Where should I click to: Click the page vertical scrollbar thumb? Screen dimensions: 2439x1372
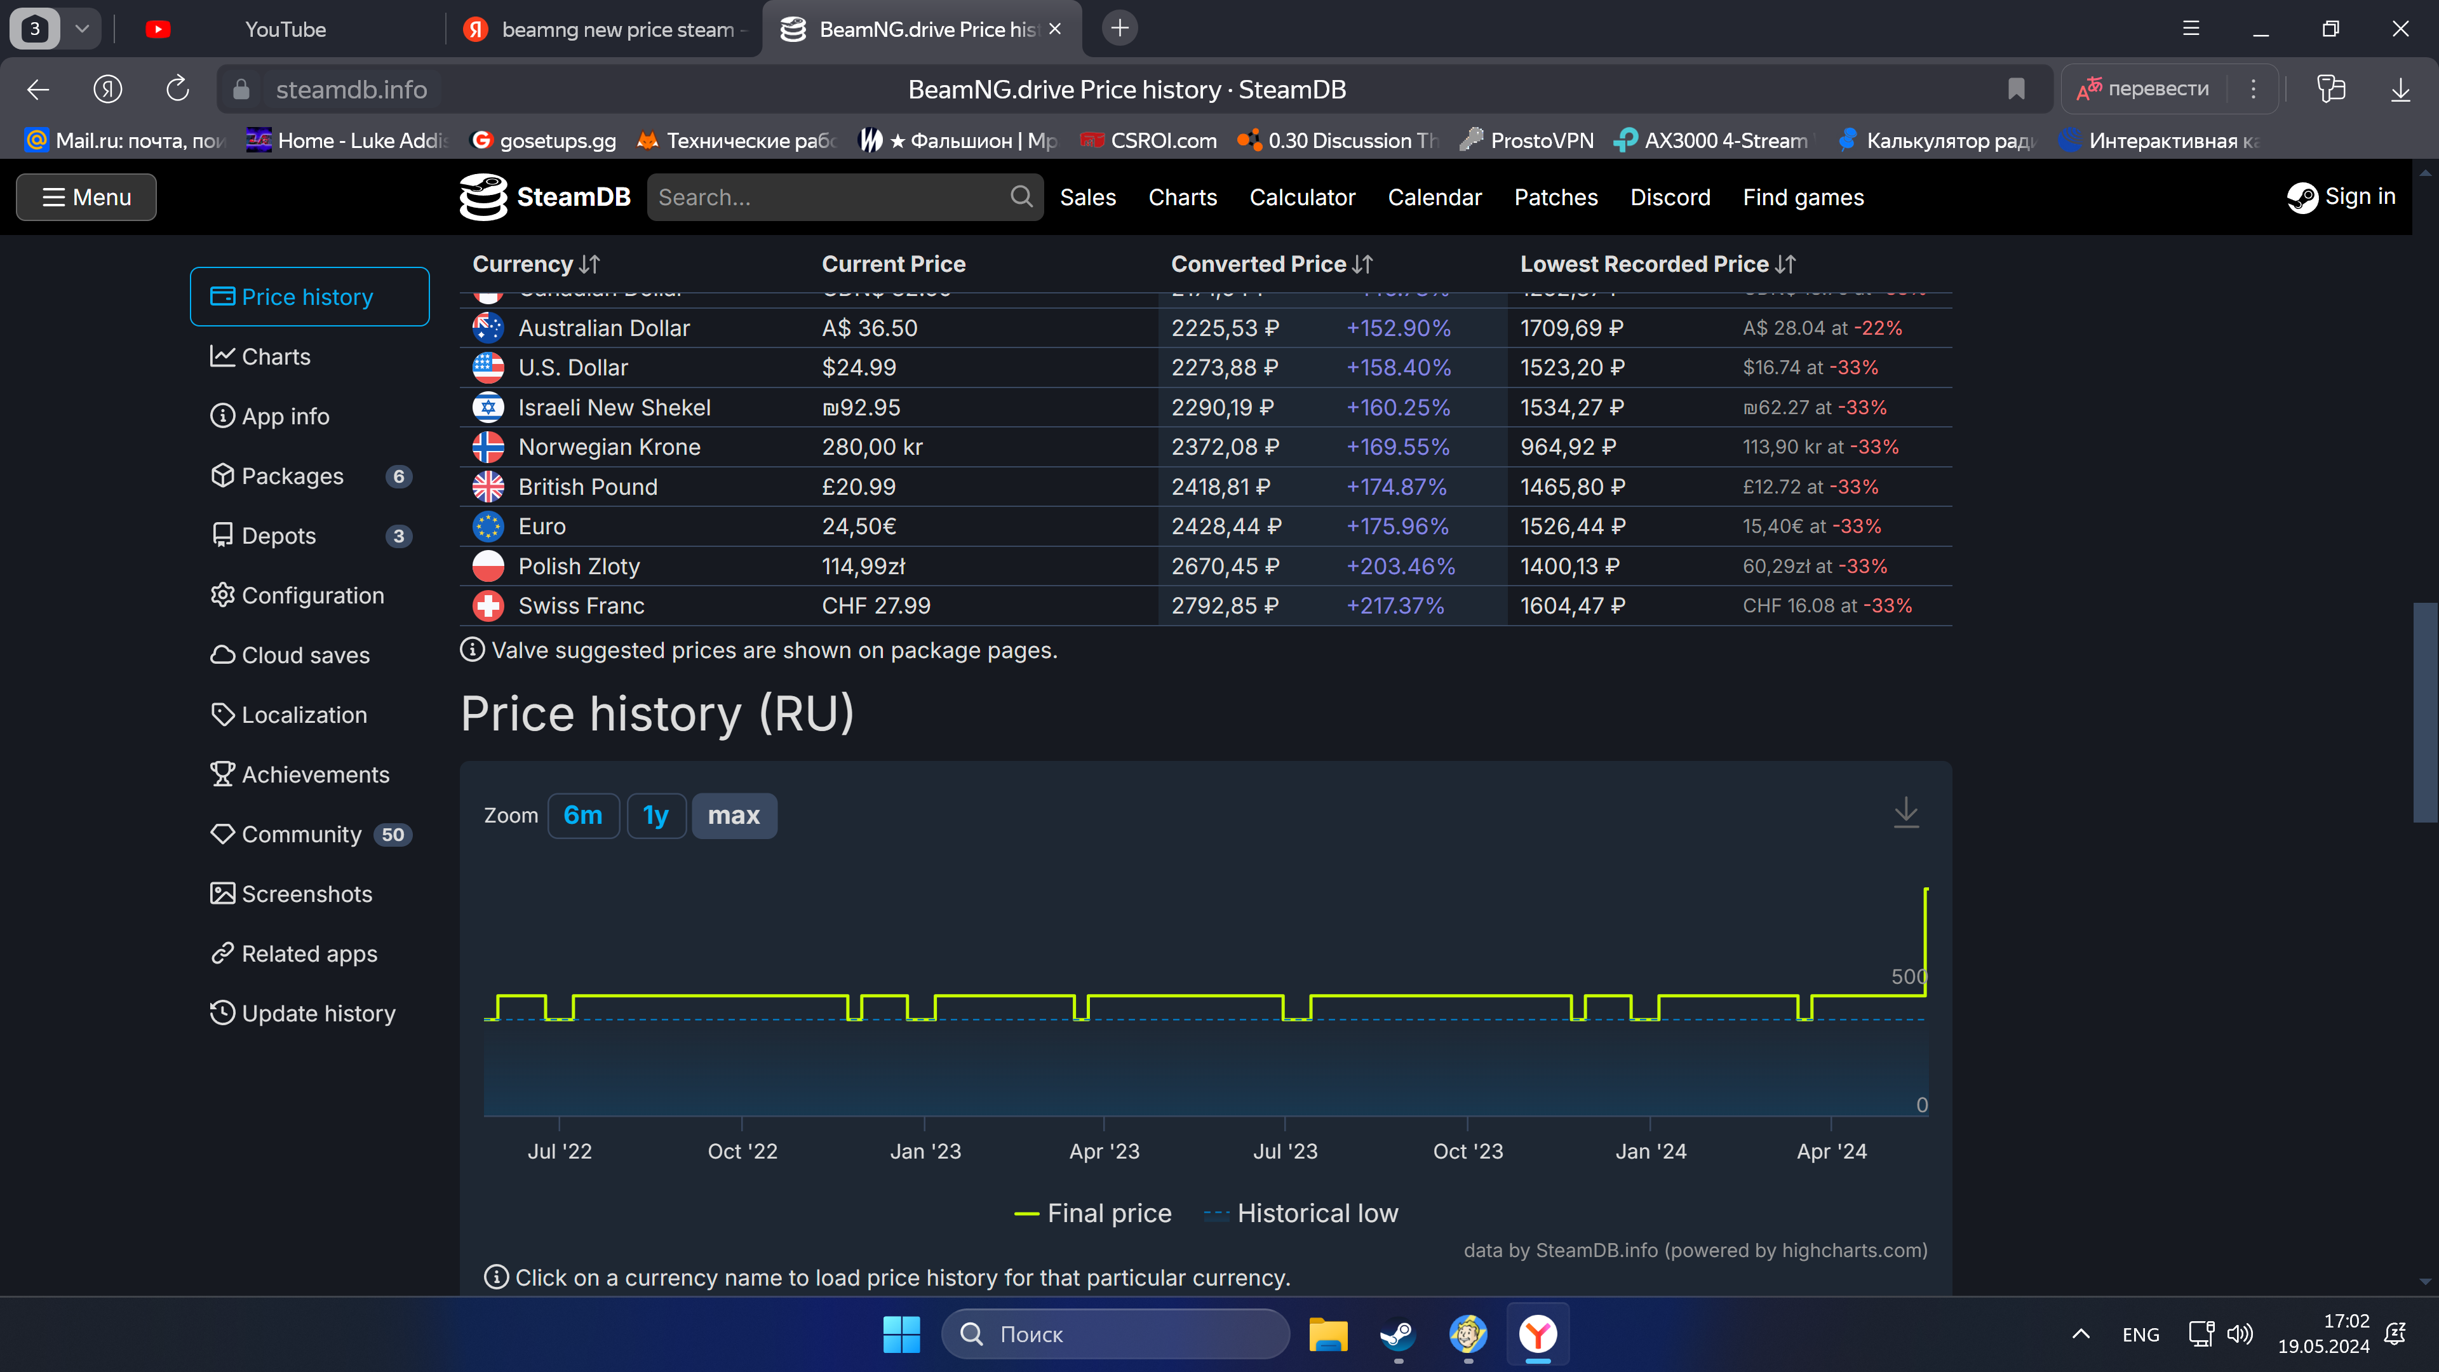tap(2425, 712)
